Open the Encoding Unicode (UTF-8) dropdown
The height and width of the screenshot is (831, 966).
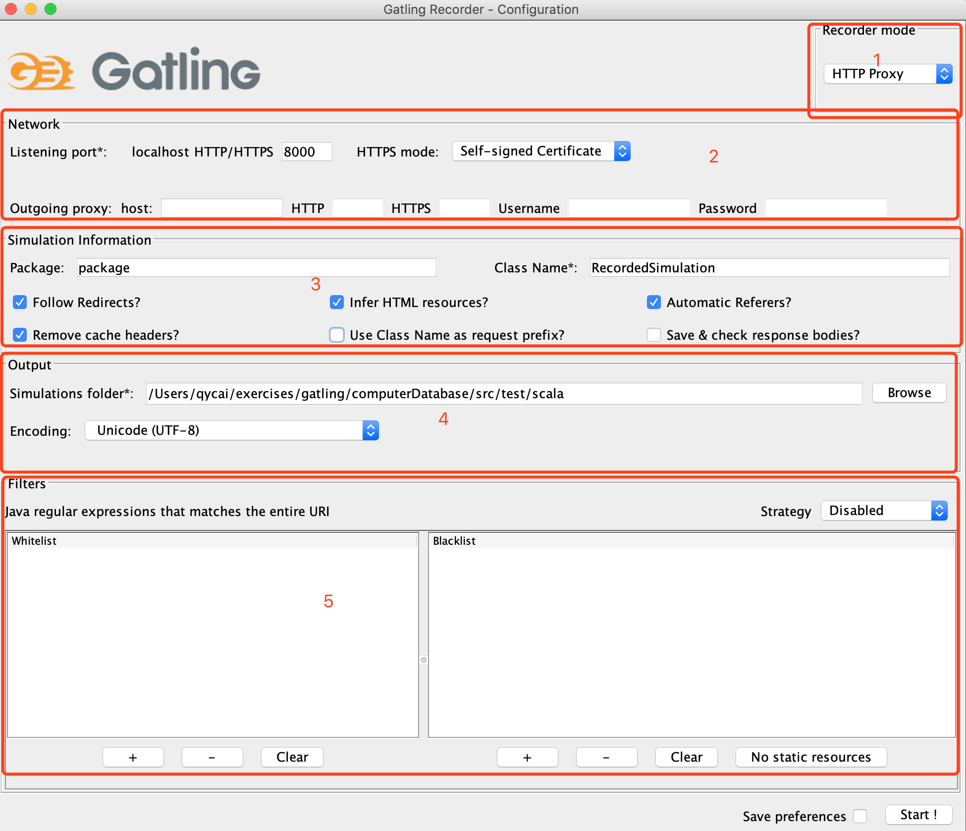(231, 430)
